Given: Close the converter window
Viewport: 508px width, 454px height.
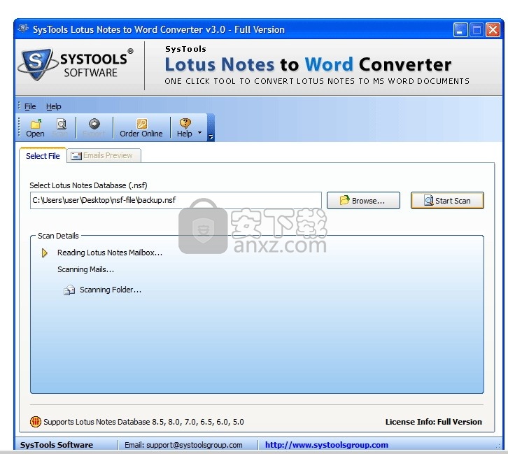Looking at the screenshot, I should [x=493, y=30].
